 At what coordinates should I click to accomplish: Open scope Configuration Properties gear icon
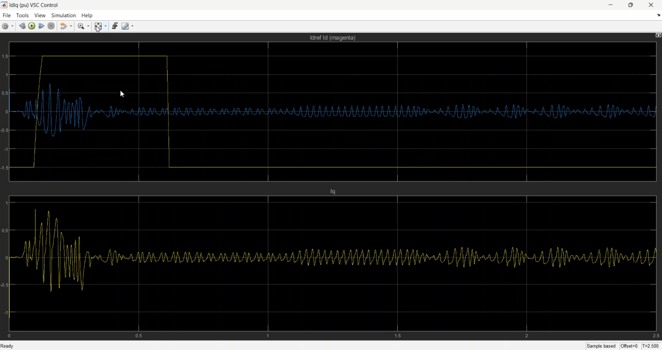coord(5,26)
